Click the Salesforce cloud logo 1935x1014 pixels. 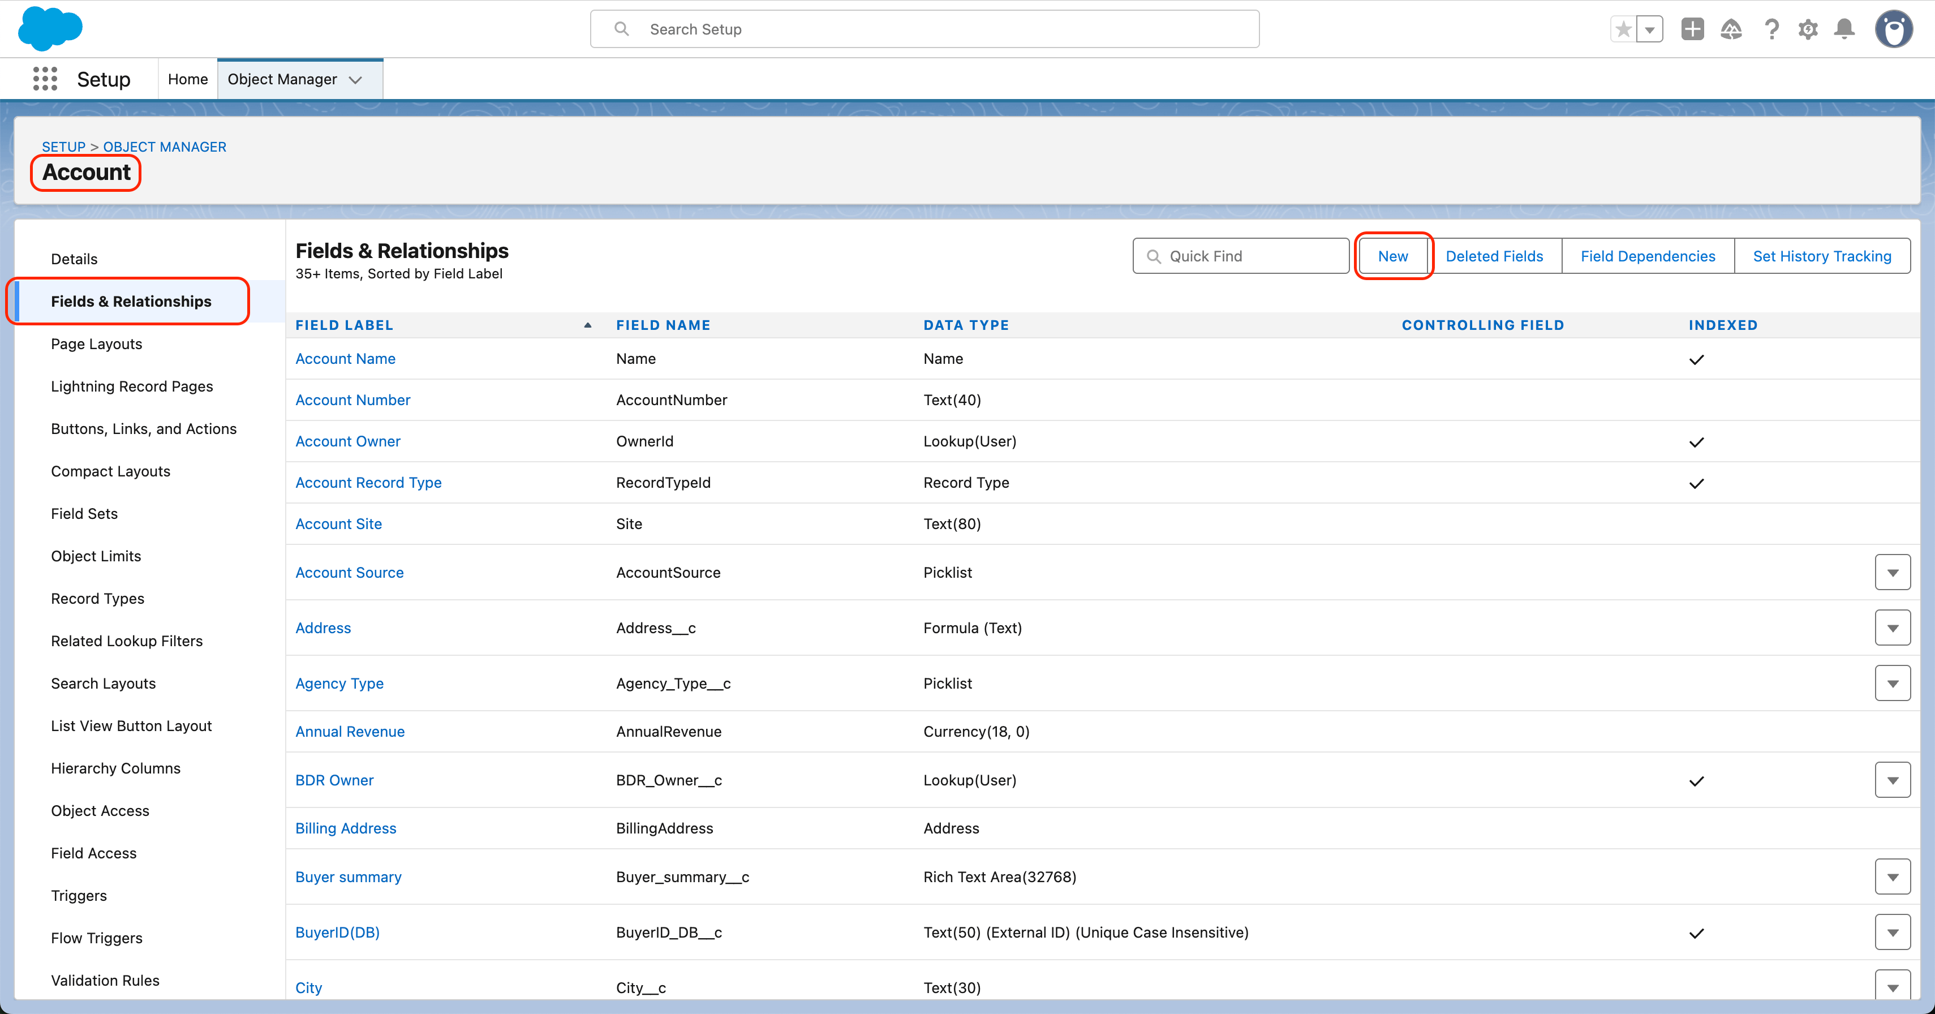coord(50,28)
